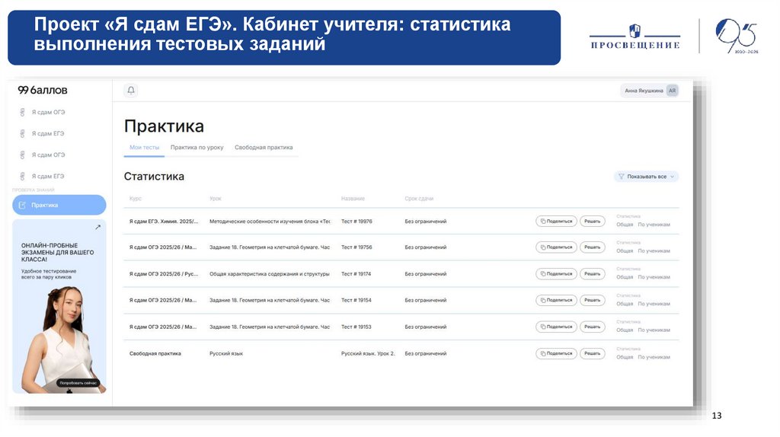Click the 99 баллов logo
Screen dimensions: 780x437
pyautogui.click(x=43, y=90)
